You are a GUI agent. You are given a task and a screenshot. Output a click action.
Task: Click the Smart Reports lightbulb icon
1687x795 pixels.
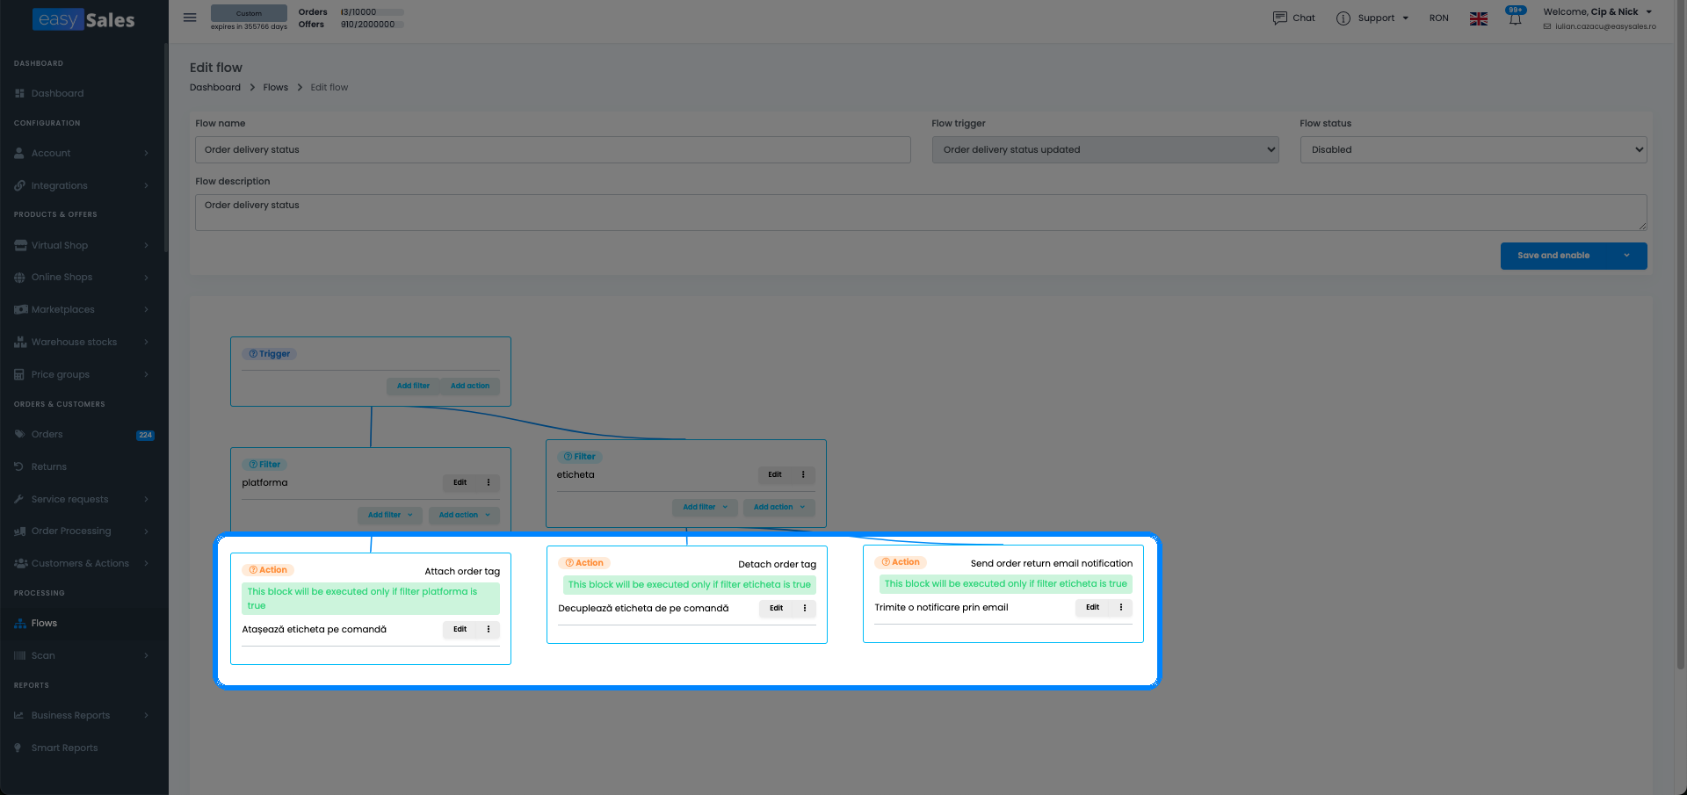point(18,748)
